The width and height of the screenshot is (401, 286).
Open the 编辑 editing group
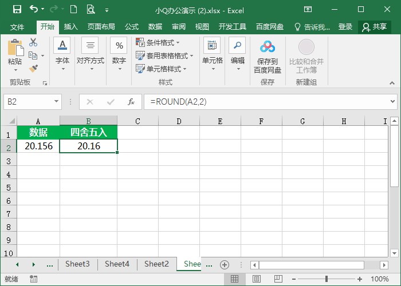pos(238,54)
